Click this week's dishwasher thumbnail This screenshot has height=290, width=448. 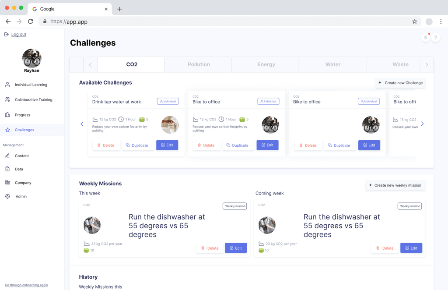coord(92,225)
